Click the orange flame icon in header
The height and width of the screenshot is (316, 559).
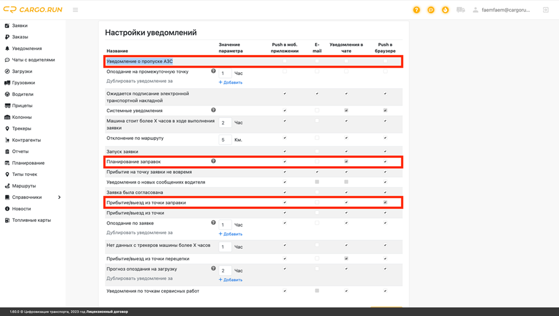445,10
